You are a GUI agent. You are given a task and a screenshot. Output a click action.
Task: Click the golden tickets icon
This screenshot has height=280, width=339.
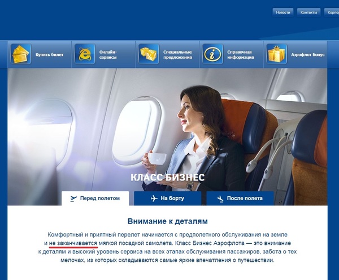pyautogui.click(x=21, y=54)
